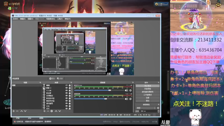The image size is (224, 126).
Task: Toggle visibility eye of the first source row
Action: pyautogui.click(x=67, y=85)
